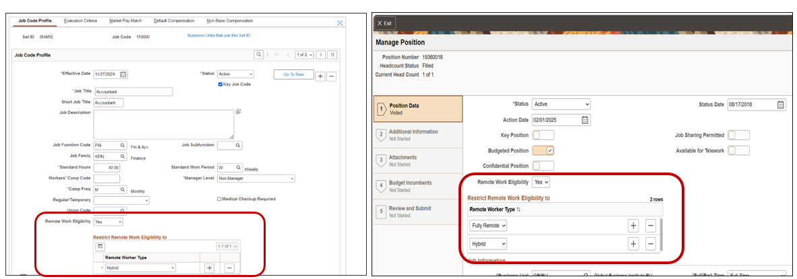This screenshot has height=279, width=797.
Task: Select the Job Code Profile tab
Action: (35, 21)
